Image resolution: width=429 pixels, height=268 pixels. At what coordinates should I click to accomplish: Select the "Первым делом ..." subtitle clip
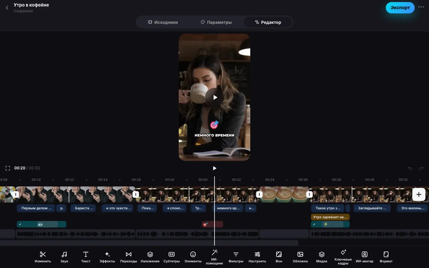[36, 208]
